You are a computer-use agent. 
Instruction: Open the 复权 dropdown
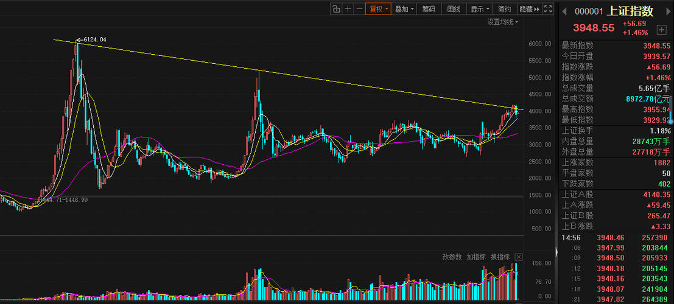[378, 9]
